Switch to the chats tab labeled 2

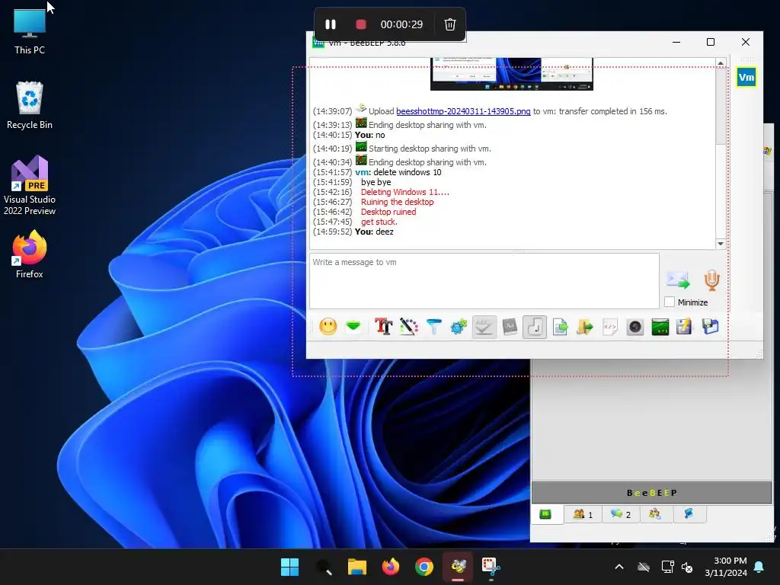[x=621, y=514]
